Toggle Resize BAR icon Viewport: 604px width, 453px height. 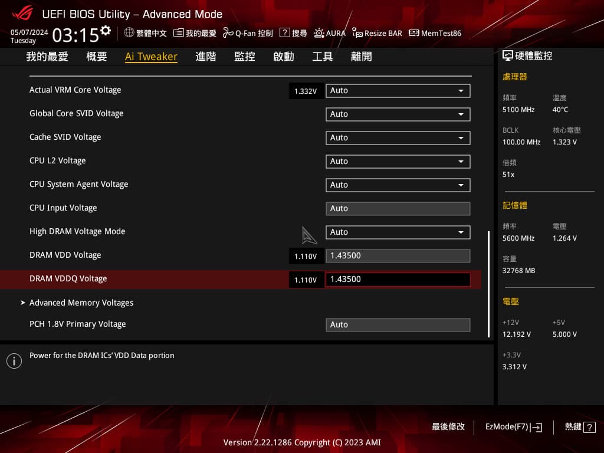click(x=357, y=33)
